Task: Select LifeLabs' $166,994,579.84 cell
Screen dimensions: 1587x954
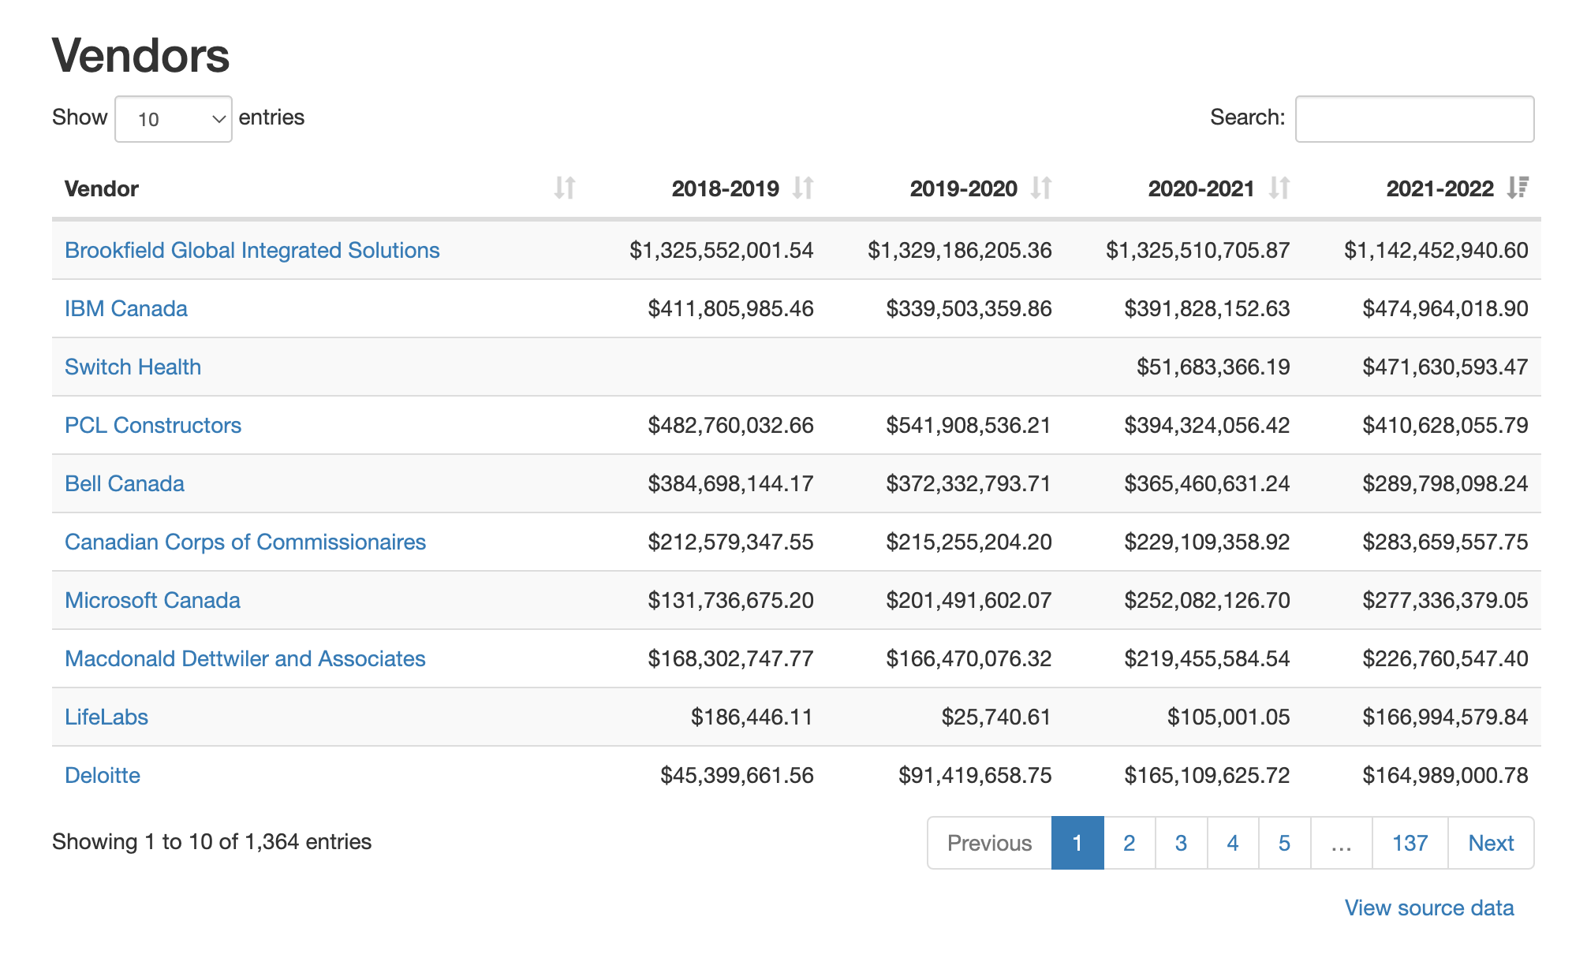Action: tap(1446, 717)
